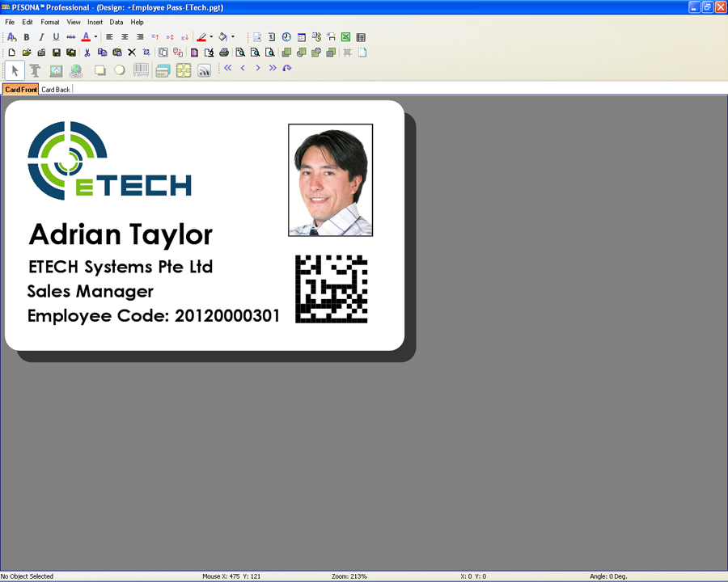Screen dimensions: 728x582
Task: Select the pointer arrow tool
Action: click(x=15, y=71)
